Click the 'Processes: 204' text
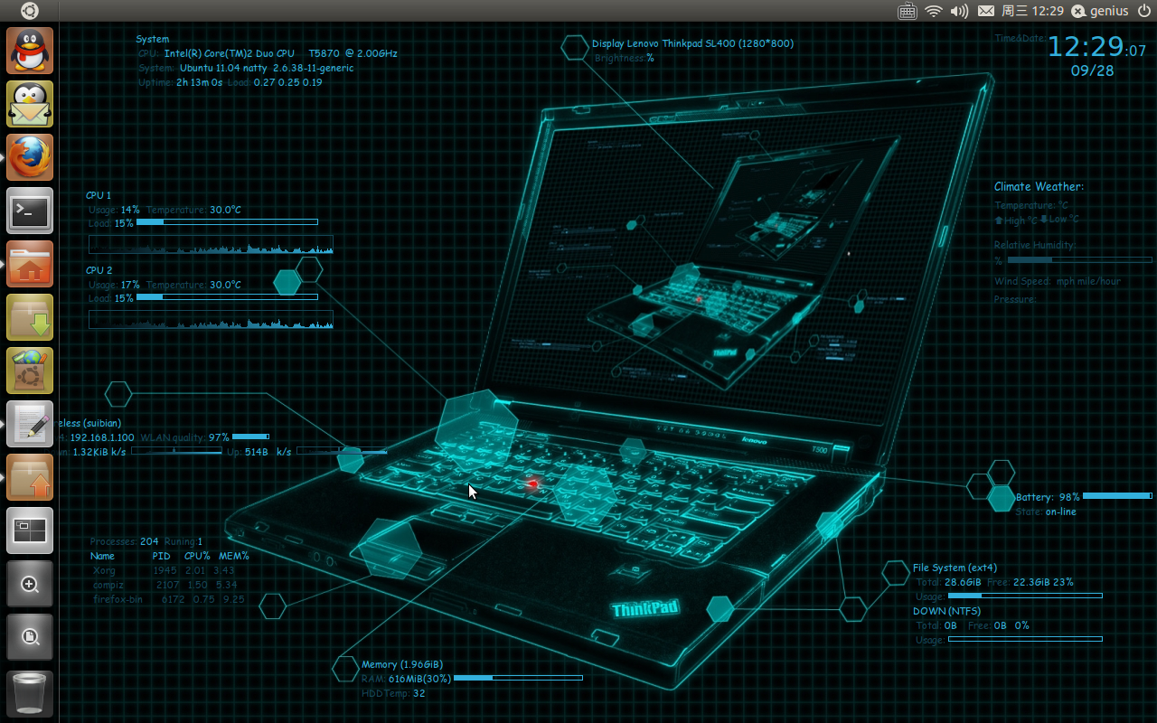The height and width of the screenshot is (723, 1157). point(125,541)
